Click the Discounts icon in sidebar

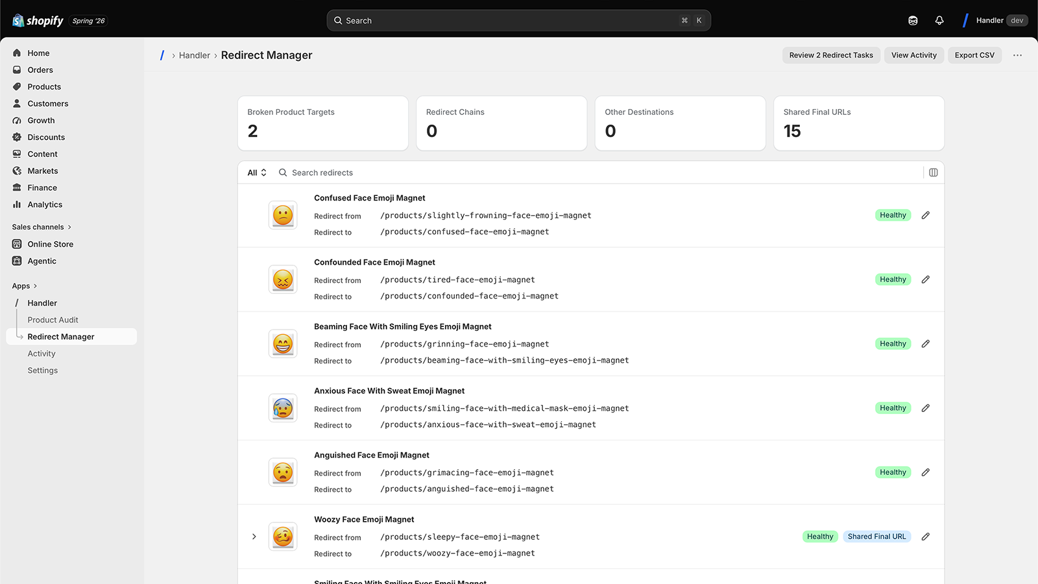pos(17,138)
